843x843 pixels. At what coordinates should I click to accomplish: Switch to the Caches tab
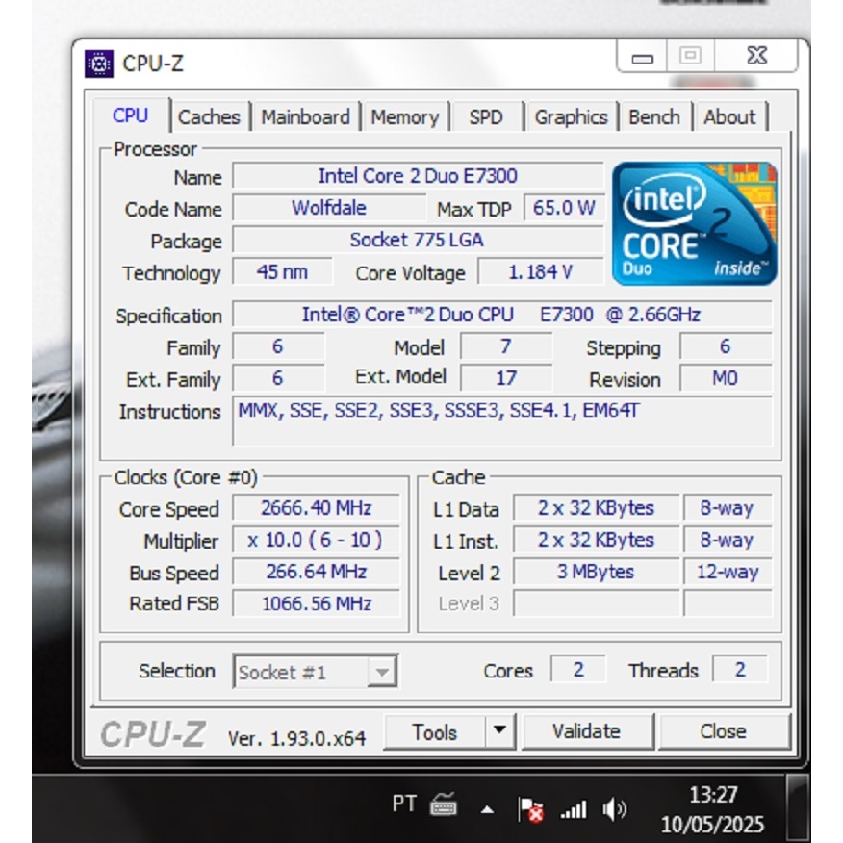[209, 117]
